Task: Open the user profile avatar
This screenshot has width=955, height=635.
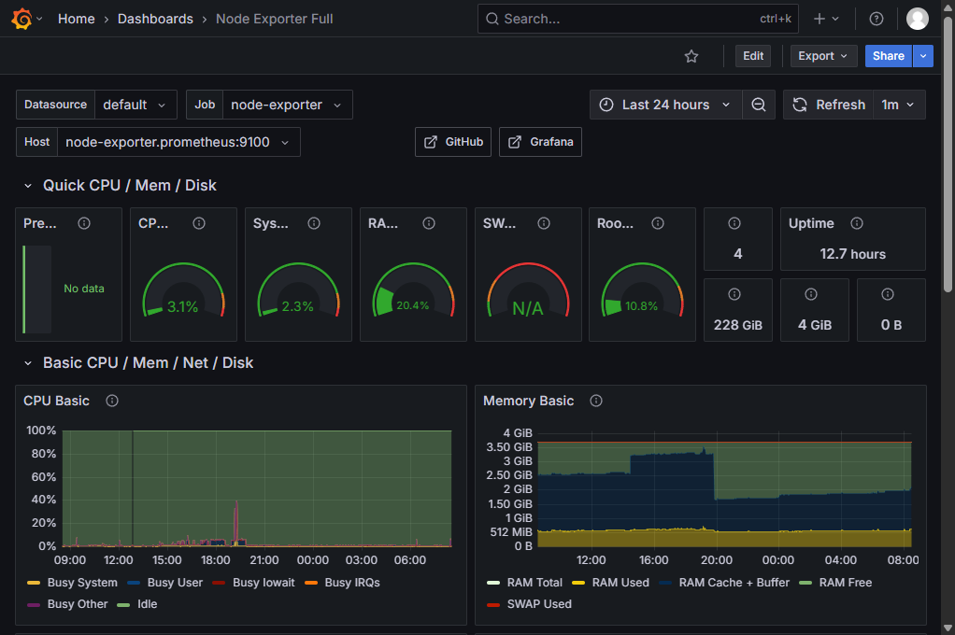Action: (918, 19)
